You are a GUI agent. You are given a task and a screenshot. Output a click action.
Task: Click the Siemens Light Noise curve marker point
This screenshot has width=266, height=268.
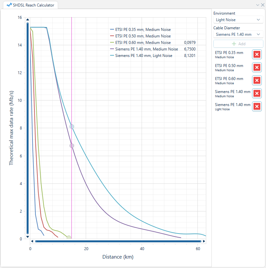[72, 127]
